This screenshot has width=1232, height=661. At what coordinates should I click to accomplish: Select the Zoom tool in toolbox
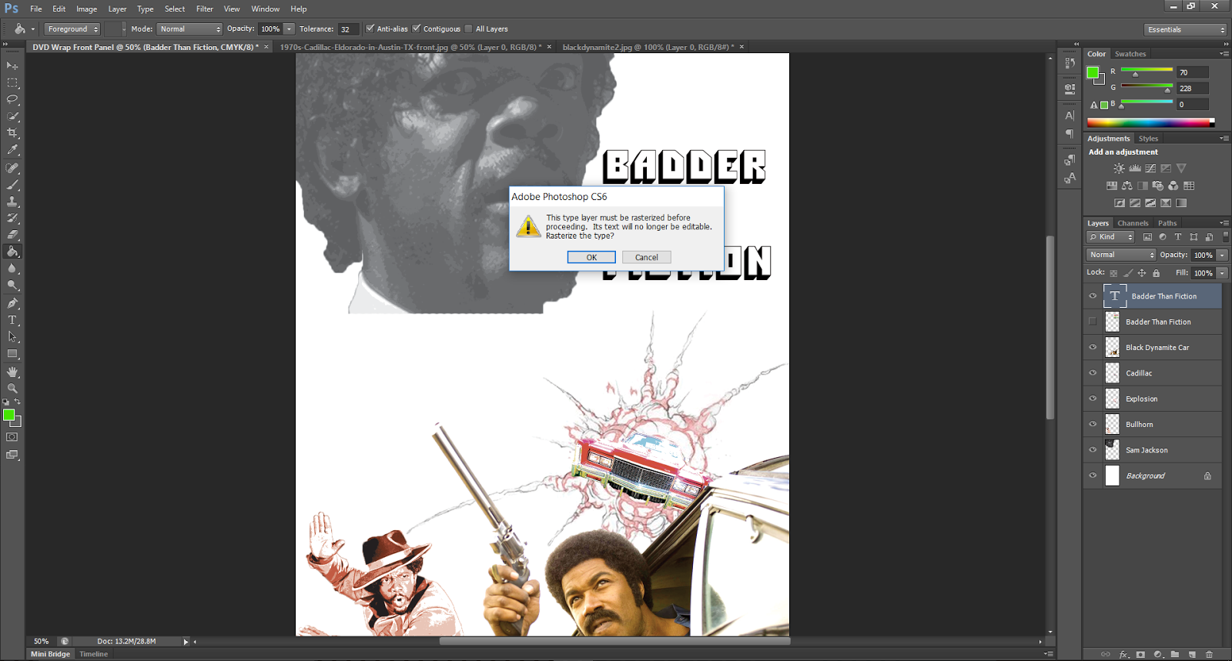click(x=12, y=389)
